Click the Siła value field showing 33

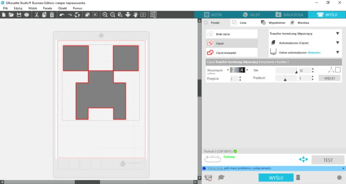click(x=305, y=70)
